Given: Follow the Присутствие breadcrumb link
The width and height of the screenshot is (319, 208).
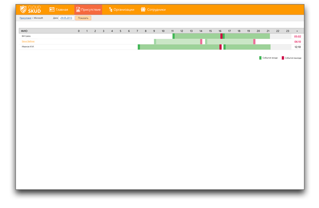Looking at the screenshot, I should (x=25, y=18).
